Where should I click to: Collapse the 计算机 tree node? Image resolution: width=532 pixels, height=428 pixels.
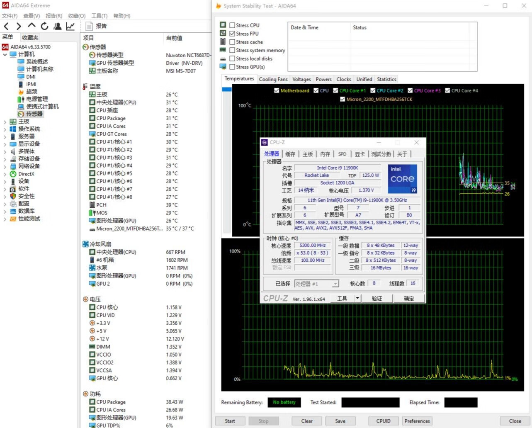point(5,54)
